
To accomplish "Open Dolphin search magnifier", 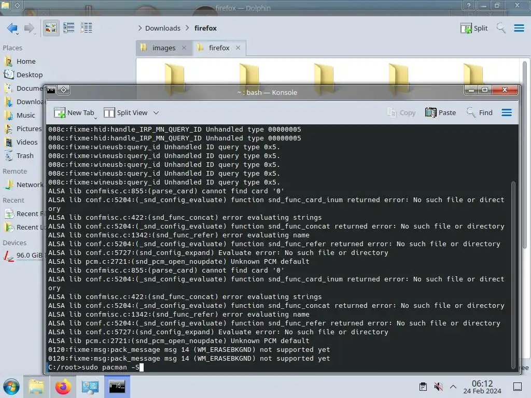I will pos(501,28).
